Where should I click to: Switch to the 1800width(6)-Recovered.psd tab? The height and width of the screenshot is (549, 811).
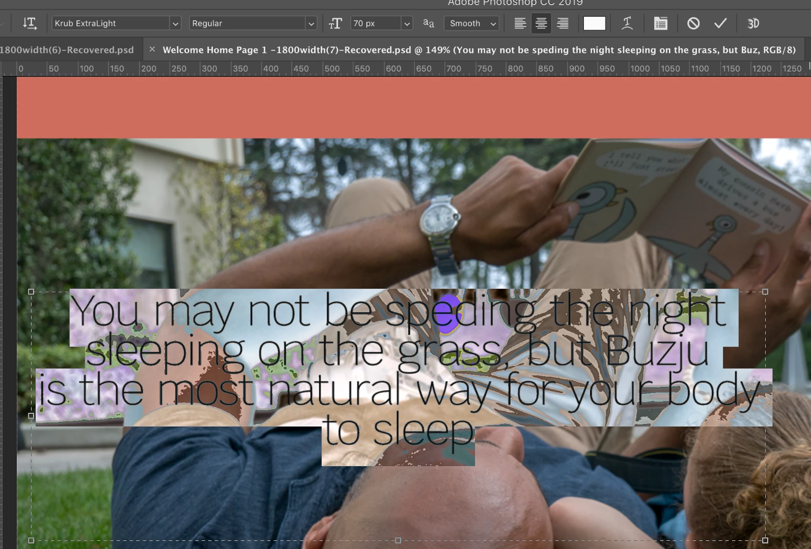point(67,50)
